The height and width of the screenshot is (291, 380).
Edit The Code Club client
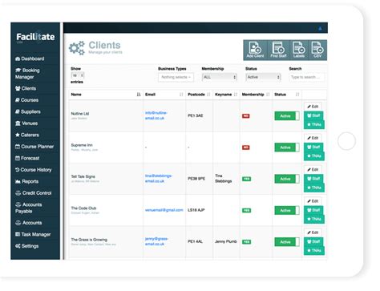click(313, 201)
